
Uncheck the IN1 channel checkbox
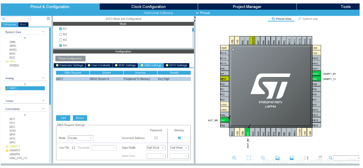click(x=61, y=29)
